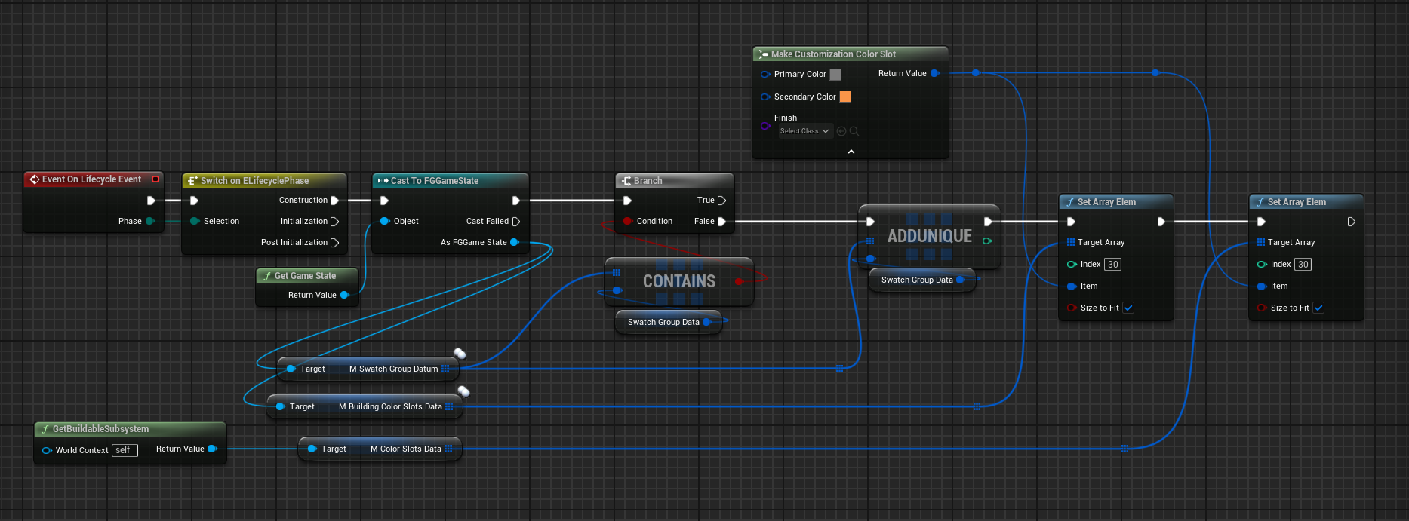Open the Secondary Color orange swatch

coord(845,97)
